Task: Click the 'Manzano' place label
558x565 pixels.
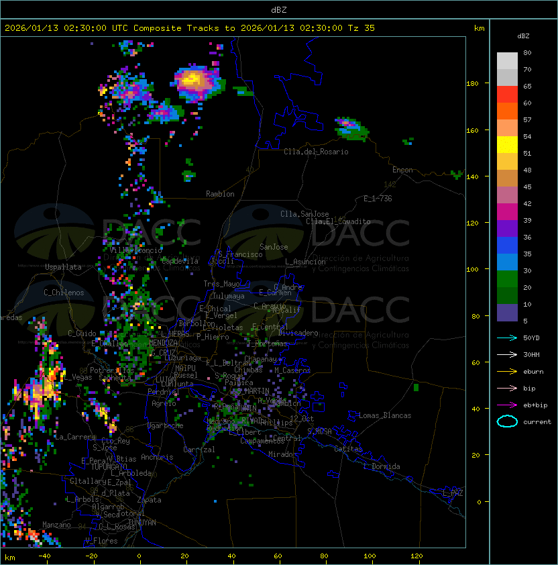Action: (56, 525)
